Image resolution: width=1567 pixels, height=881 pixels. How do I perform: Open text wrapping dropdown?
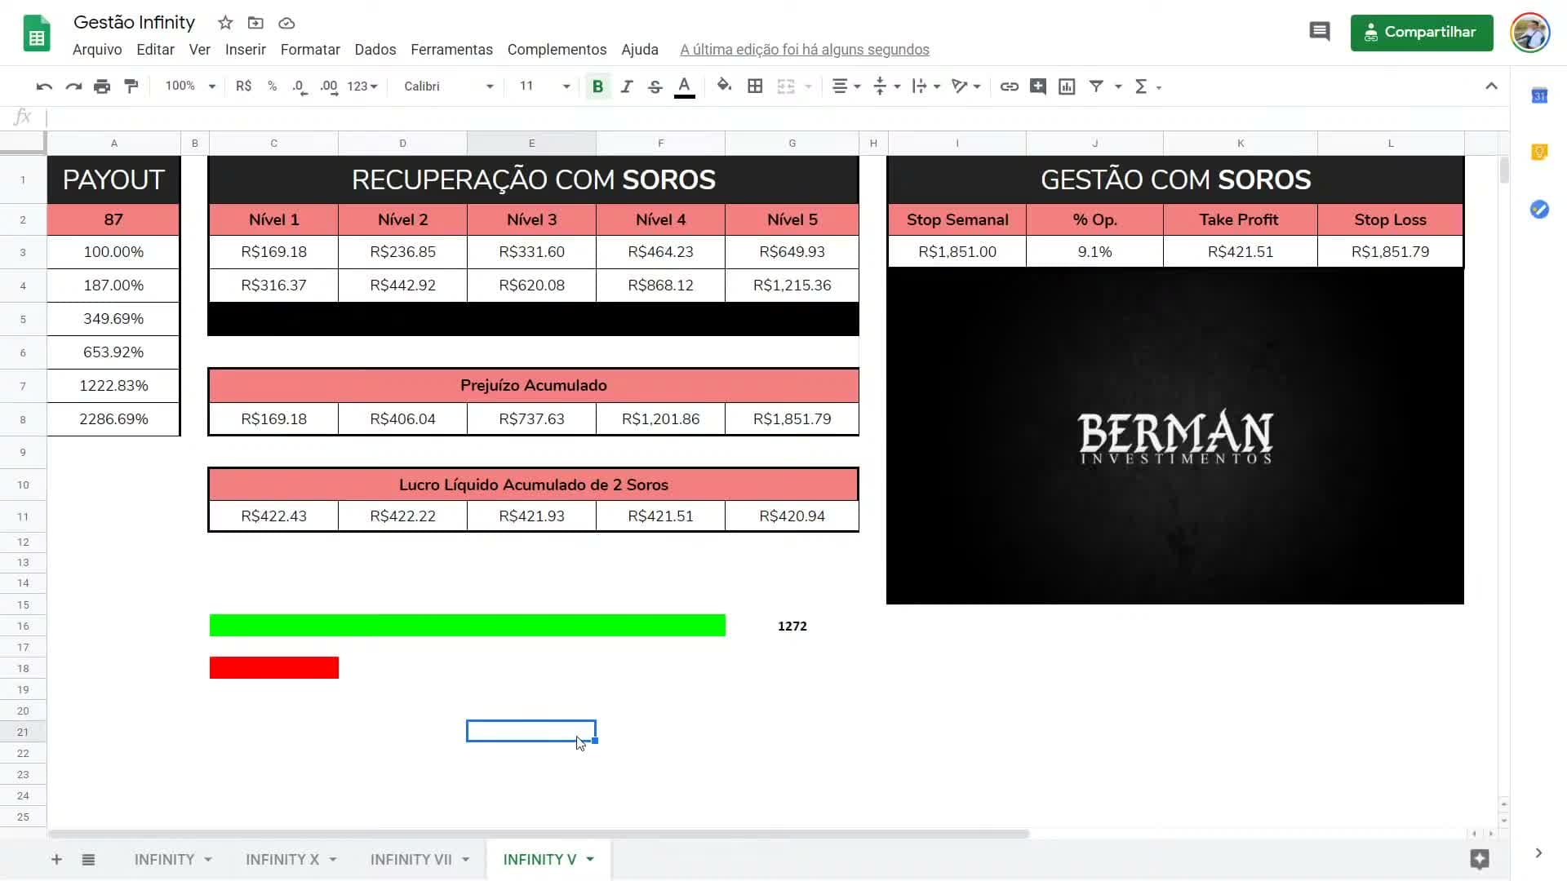click(926, 86)
